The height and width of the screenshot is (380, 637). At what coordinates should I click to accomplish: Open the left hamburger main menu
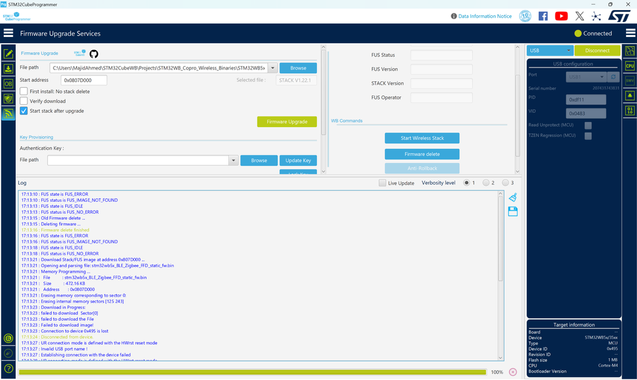(8, 33)
